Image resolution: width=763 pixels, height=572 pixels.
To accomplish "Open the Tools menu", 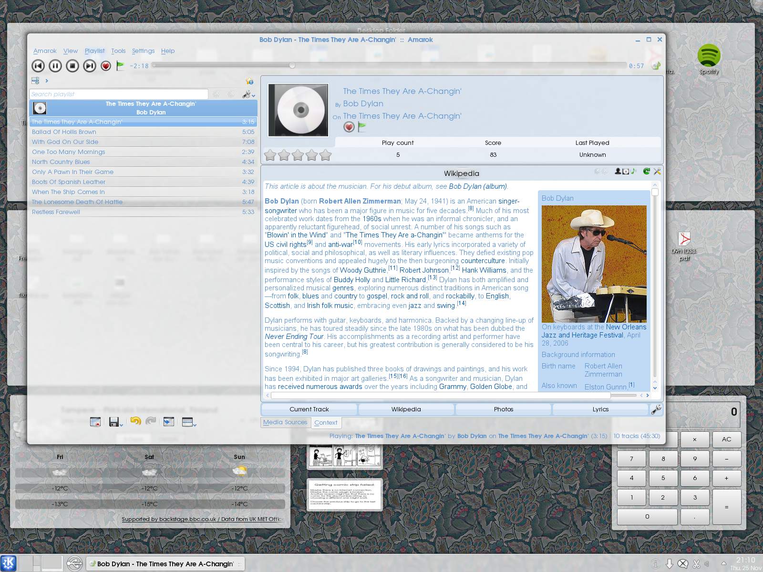I will (x=118, y=51).
